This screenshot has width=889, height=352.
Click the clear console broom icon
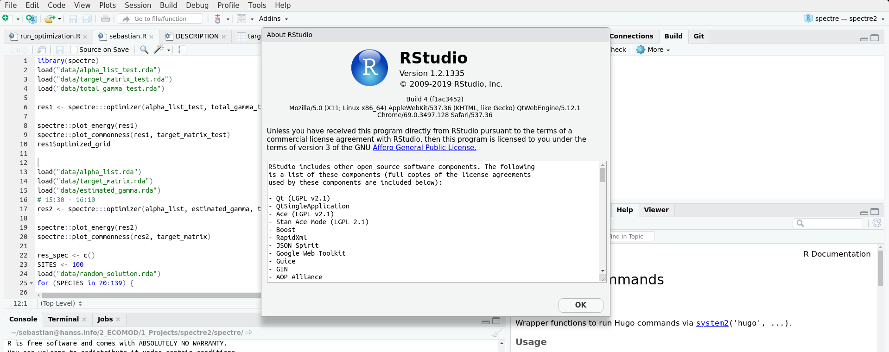click(x=496, y=333)
